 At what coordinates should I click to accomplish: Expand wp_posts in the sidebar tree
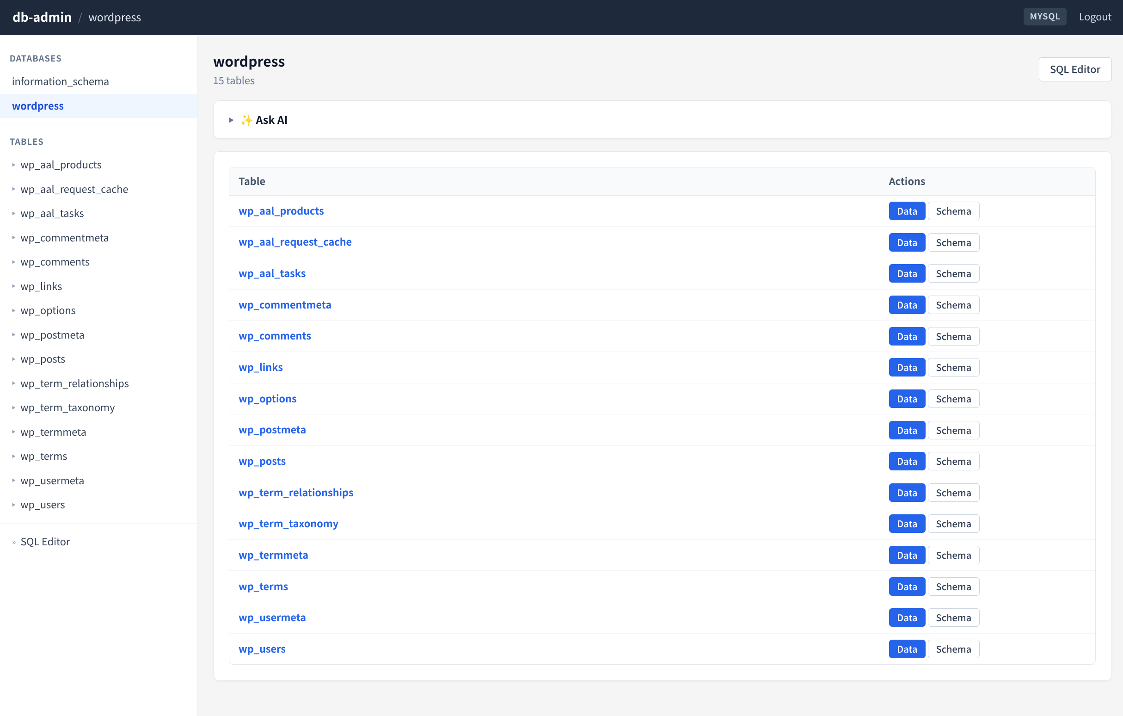click(13, 359)
